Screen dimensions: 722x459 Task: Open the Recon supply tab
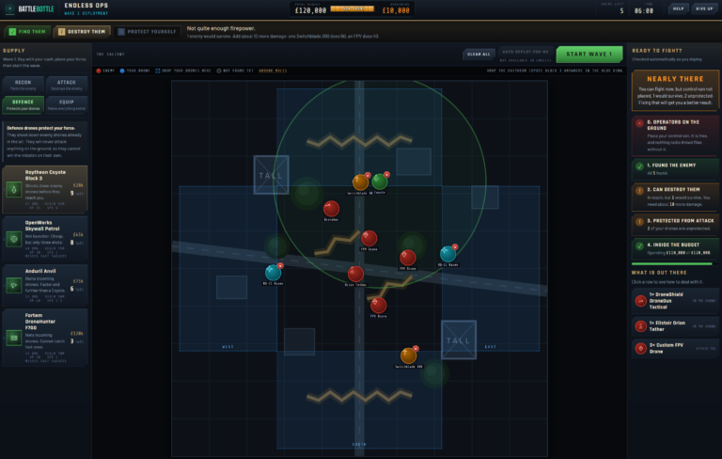pos(23,85)
